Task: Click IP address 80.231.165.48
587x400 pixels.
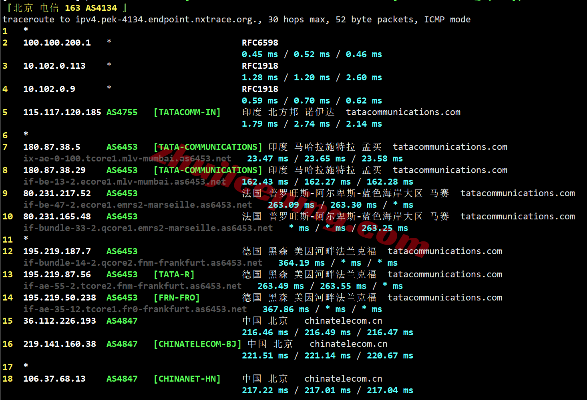Action: (x=57, y=217)
